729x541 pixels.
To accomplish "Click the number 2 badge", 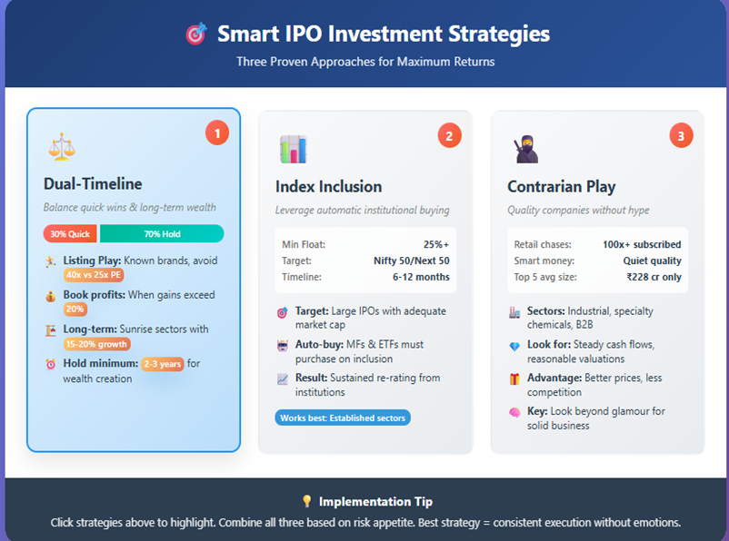I will pos(449,136).
